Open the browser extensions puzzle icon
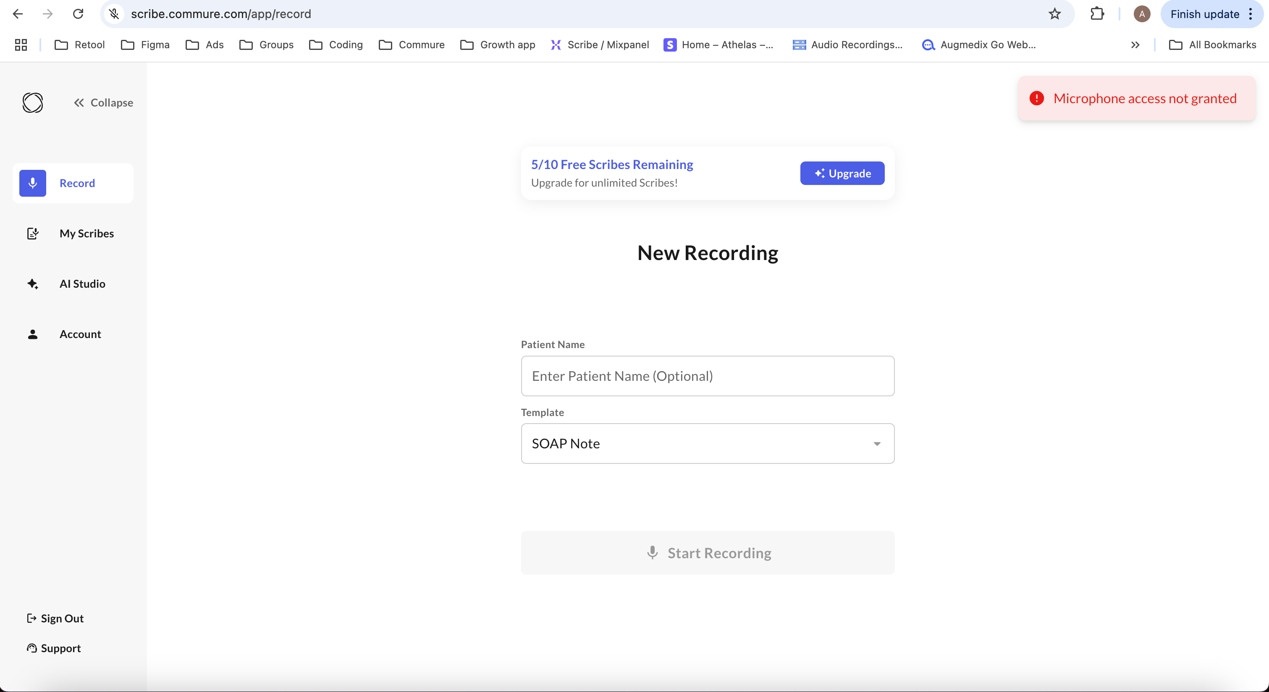Image resolution: width=1269 pixels, height=692 pixels. (x=1096, y=14)
